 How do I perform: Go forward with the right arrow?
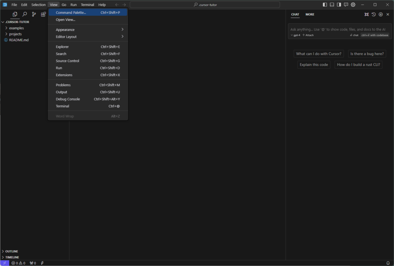point(124,5)
